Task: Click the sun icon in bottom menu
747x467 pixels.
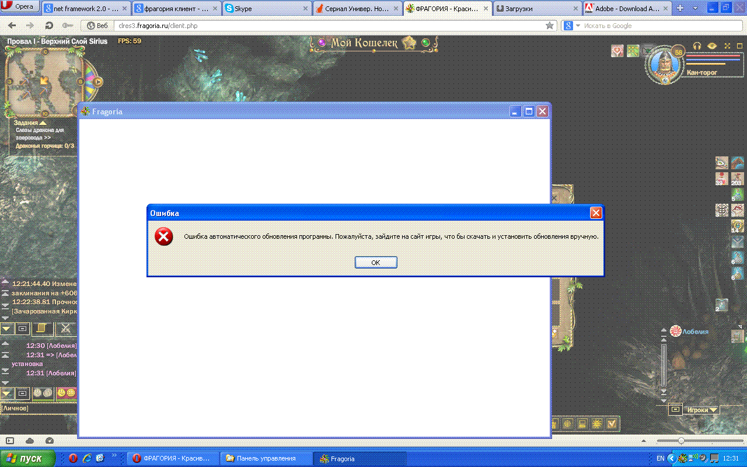Action: pos(596,424)
